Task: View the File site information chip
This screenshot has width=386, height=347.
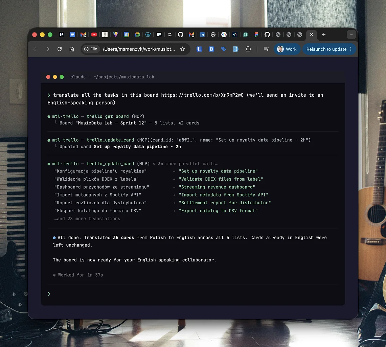Action: (91, 49)
